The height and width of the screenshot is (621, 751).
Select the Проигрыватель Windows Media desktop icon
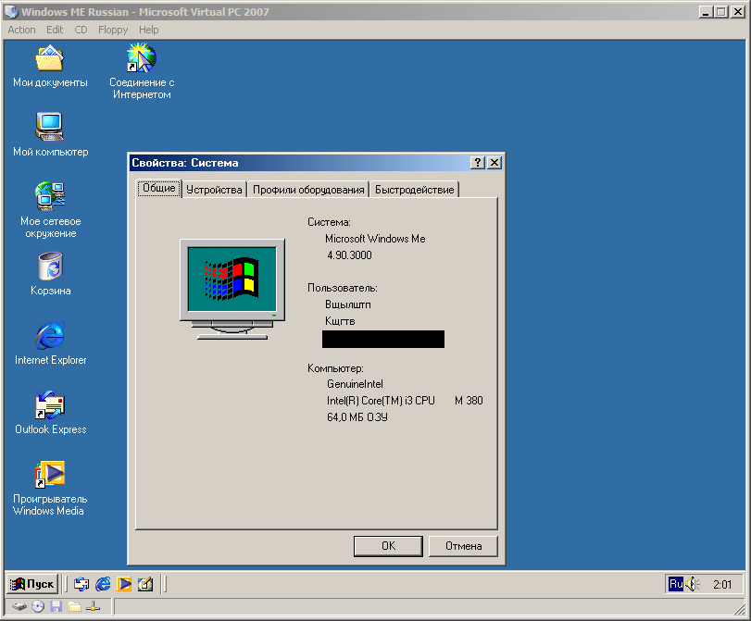click(50, 489)
